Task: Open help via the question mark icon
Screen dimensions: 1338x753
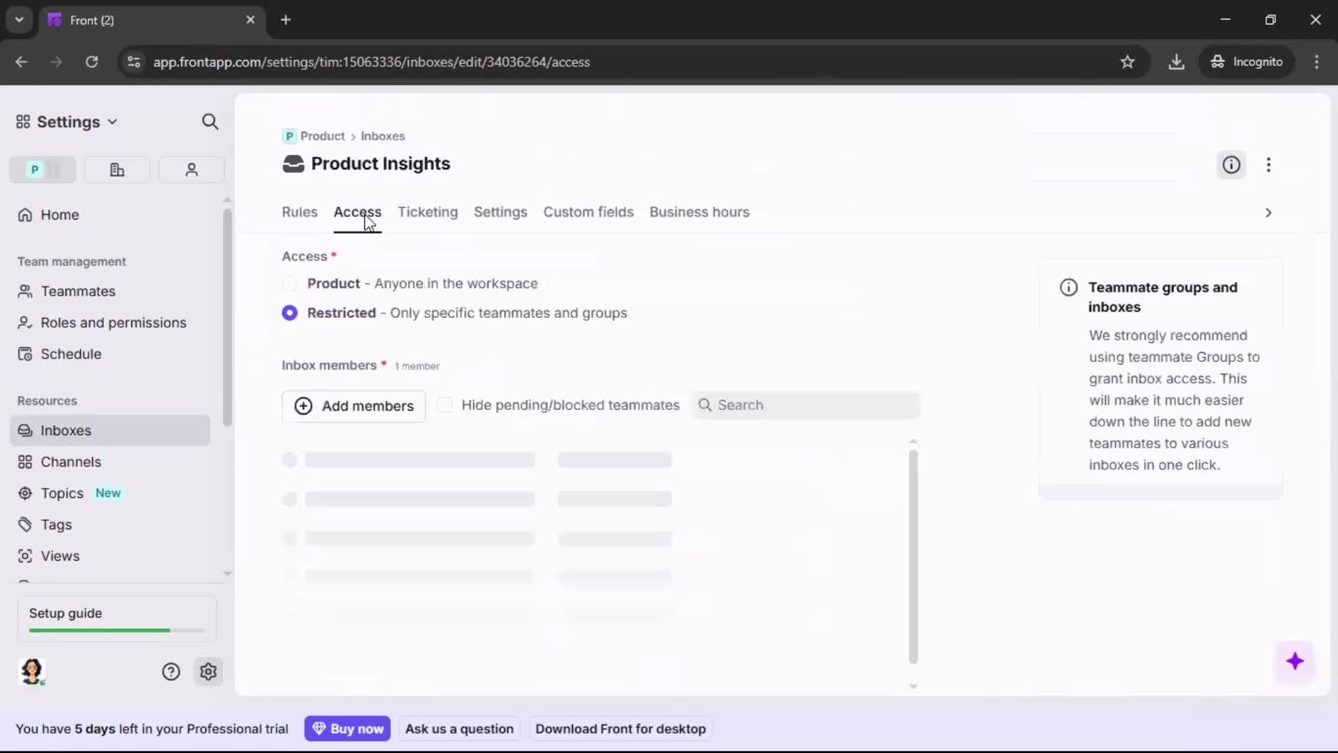Action: (x=171, y=671)
